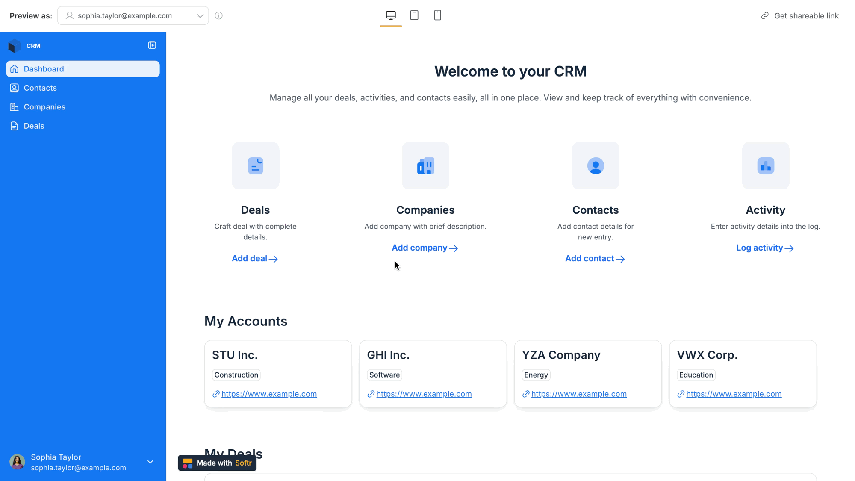Switch to mobile phone preview
855x481 pixels.
(x=437, y=15)
